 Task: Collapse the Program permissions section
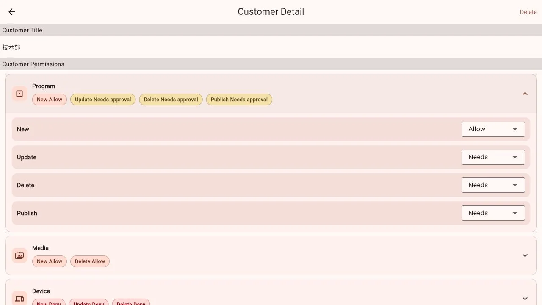[525, 94]
